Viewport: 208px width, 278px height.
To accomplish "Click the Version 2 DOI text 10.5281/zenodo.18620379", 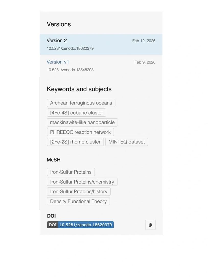I will [70, 48].
